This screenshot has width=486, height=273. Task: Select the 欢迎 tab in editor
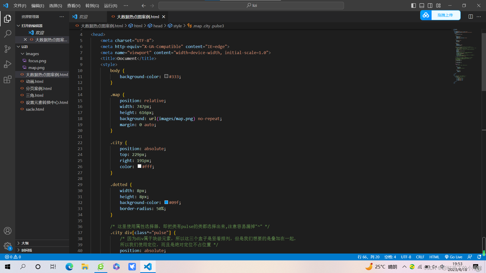pos(85,17)
